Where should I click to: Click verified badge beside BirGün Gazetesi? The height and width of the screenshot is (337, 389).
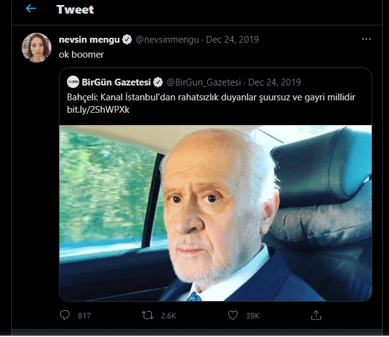point(159,82)
